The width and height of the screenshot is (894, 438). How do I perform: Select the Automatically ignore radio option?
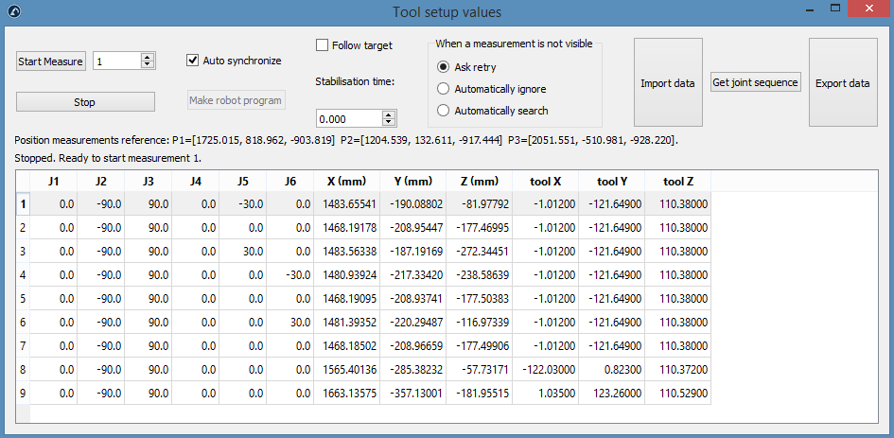point(444,89)
